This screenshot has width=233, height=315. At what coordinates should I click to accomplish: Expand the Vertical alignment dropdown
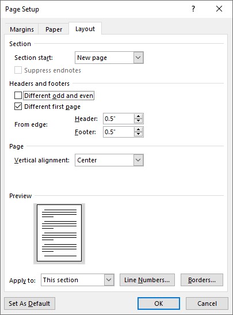pos(109,160)
